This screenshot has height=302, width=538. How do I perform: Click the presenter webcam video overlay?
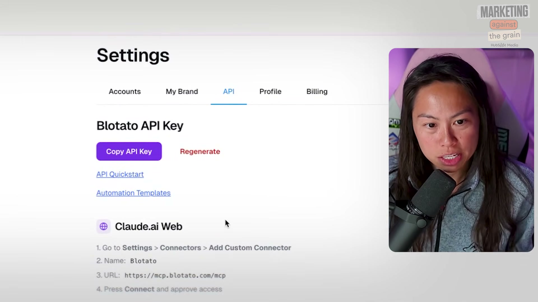461,150
